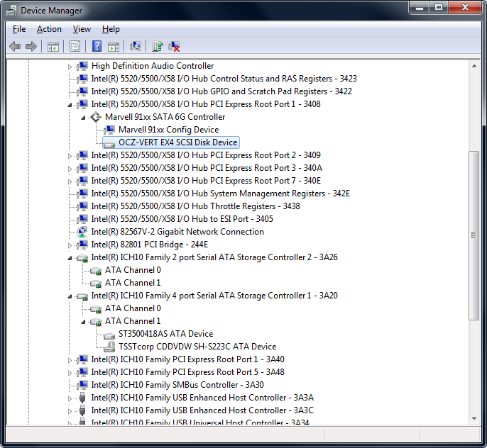Open the File menu
Screen dimensions: 487x448
[19, 29]
